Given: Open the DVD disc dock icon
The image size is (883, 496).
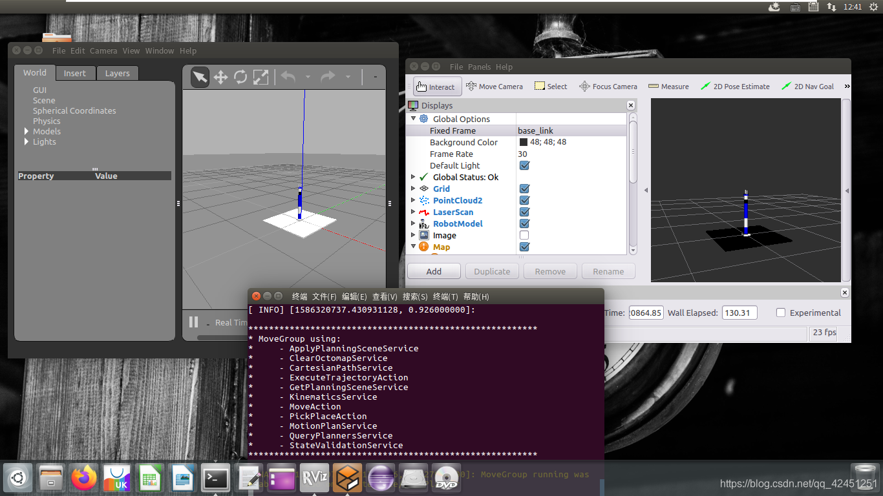Looking at the screenshot, I should [447, 479].
